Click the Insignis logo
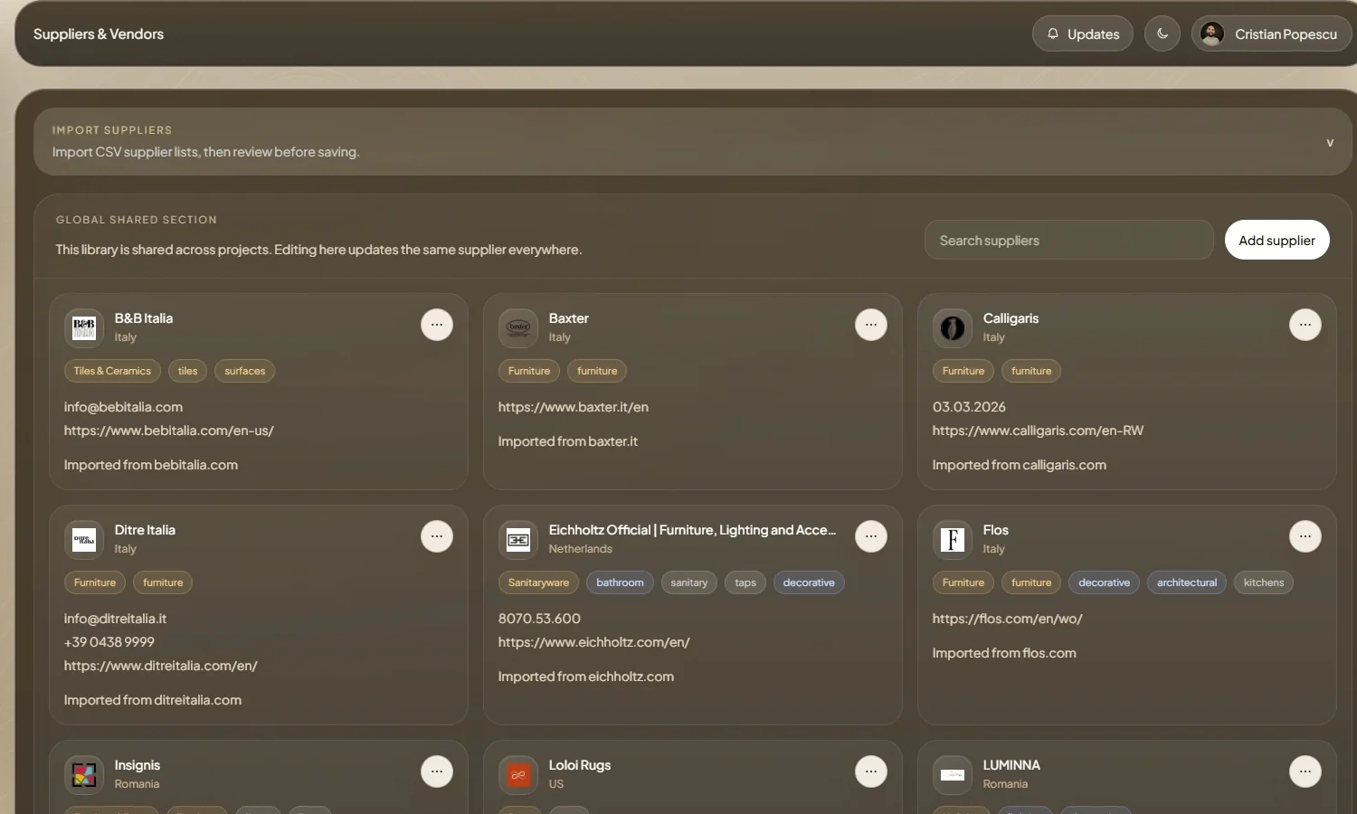Screen dimensions: 1357x814 84,774
